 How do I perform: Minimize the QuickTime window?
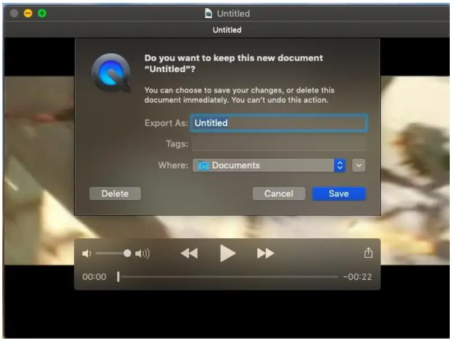(x=28, y=13)
